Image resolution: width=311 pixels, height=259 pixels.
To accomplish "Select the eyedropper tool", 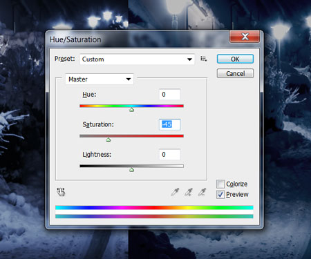I will pos(175,192).
